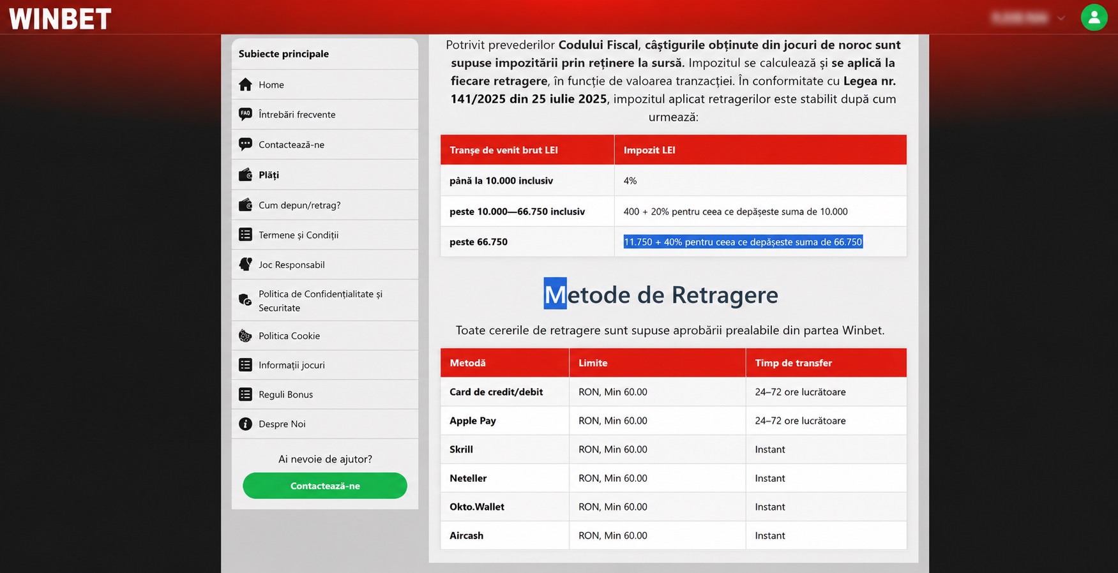Click the Limite column header
The height and width of the screenshot is (573, 1118).
pos(658,363)
